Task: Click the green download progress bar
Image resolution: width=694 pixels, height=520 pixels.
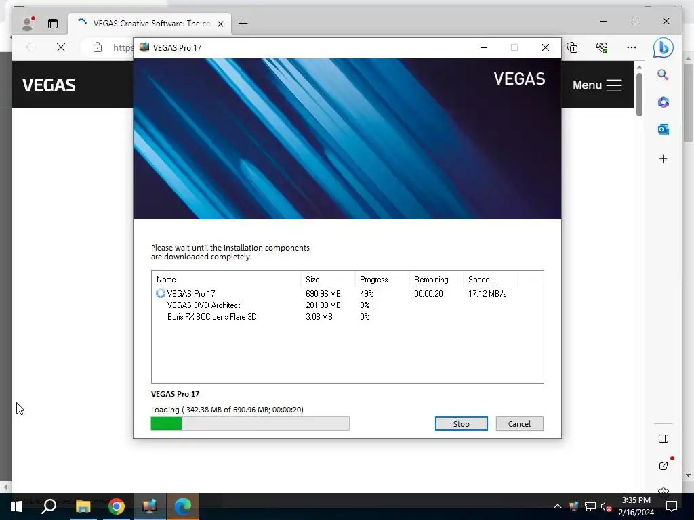Action: pyautogui.click(x=250, y=424)
